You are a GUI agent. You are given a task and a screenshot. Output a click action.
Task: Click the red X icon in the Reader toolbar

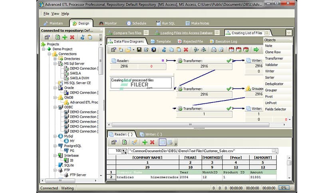[x=152, y=142]
